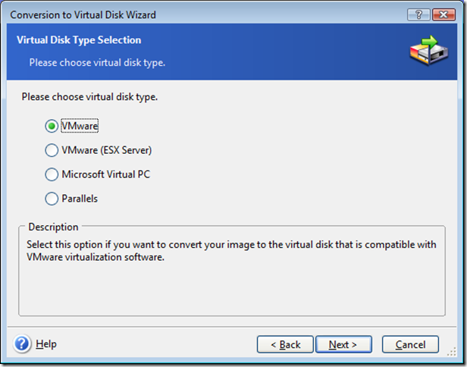The image size is (467, 367).
Task: Select the plain VMware radio button
Action: [52, 126]
